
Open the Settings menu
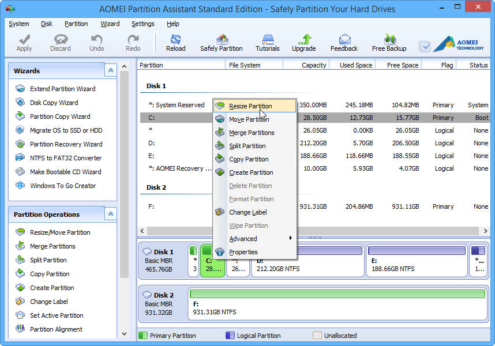click(143, 24)
